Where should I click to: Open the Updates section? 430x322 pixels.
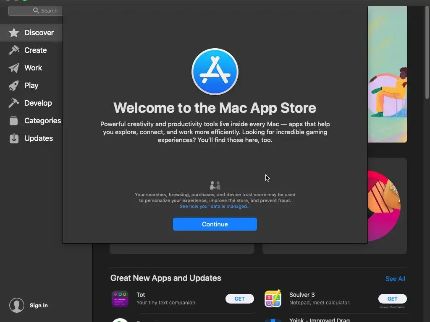pyautogui.click(x=31, y=138)
